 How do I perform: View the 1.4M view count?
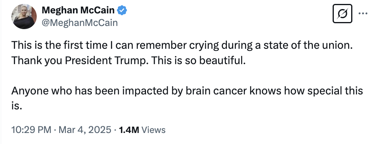coord(129,130)
